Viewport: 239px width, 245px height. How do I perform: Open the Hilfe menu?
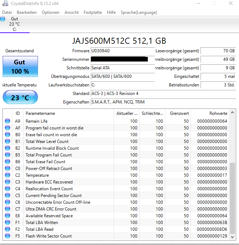point(111,12)
